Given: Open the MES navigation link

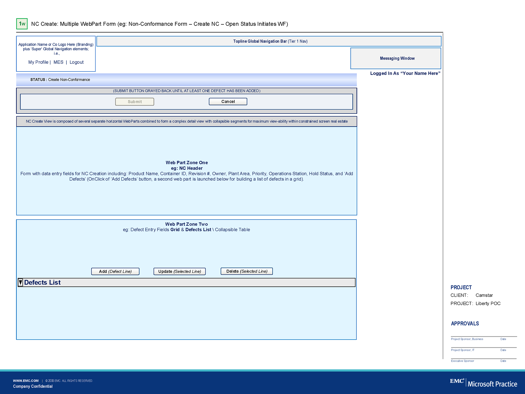Looking at the screenshot, I should pyautogui.click(x=58, y=62).
